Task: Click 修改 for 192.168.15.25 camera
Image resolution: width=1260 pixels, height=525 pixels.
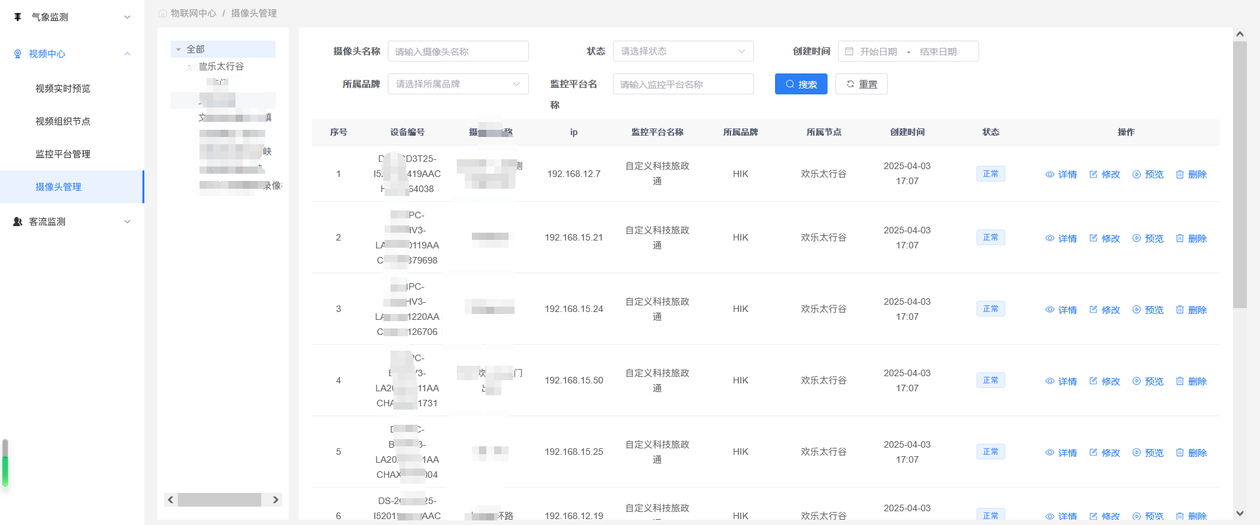Action: tap(1104, 453)
